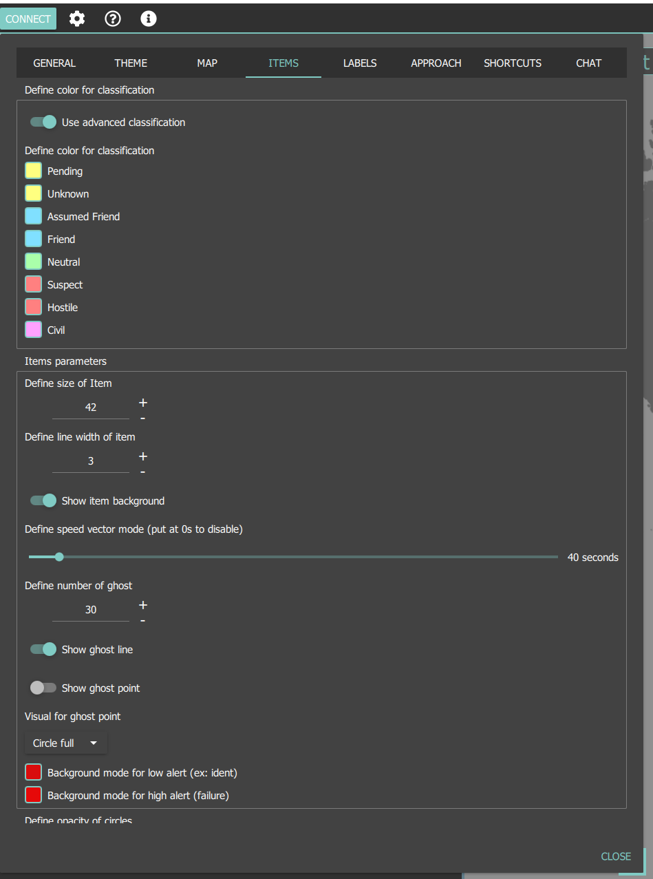
Task: Click the Define number of ghost label
Action: (79, 586)
